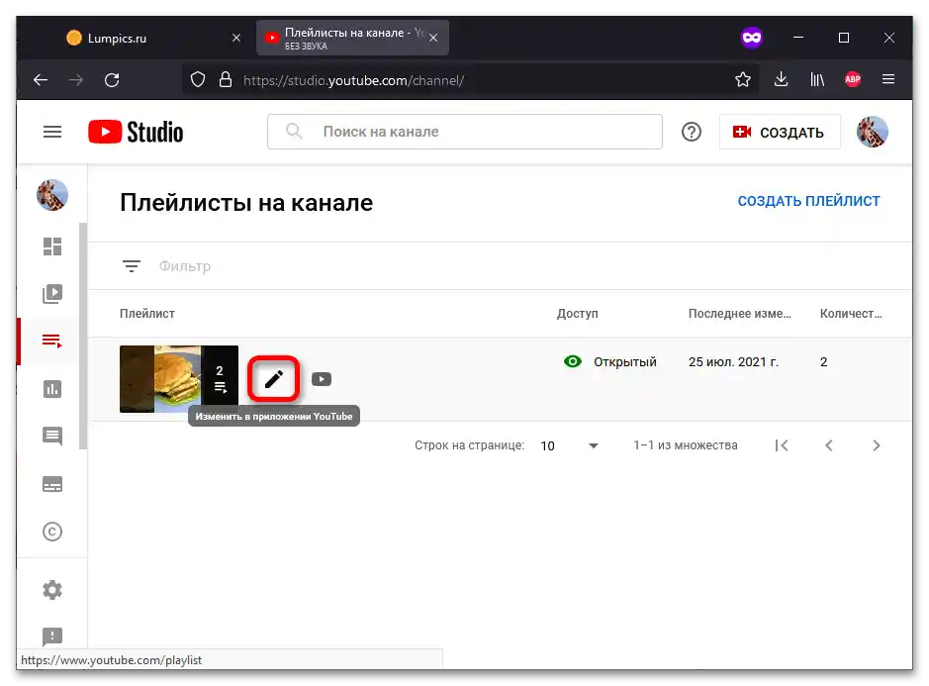929x686 pixels.
Task: Open the Analytics bar chart icon
Action: [x=52, y=389]
